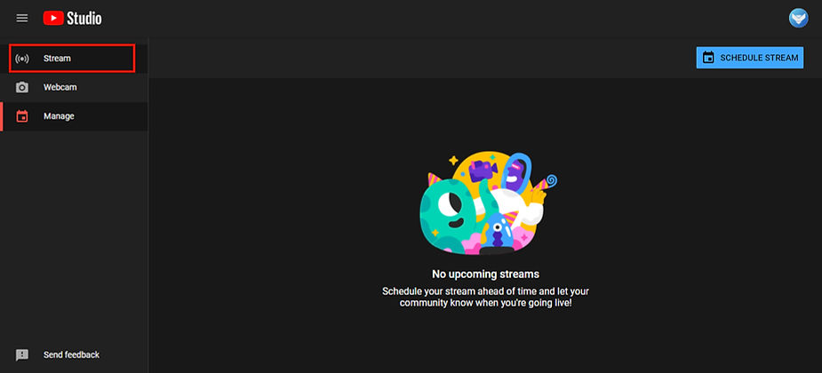822x373 pixels.
Task: Click the party monsters illustration
Action: [x=488, y=203]
